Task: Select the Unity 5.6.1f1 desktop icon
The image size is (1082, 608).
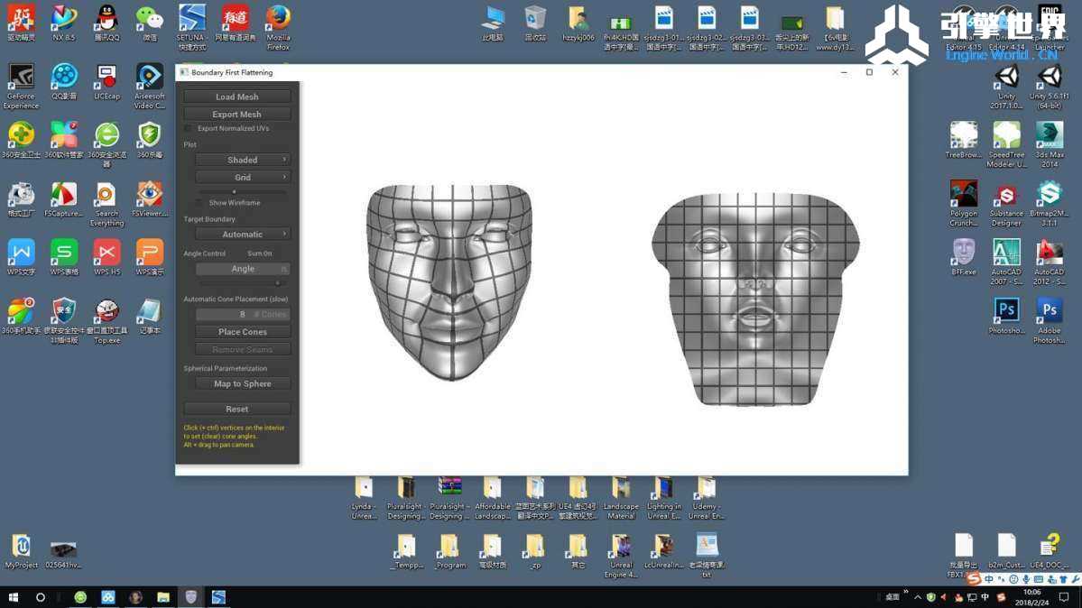Action: pos(1049,87)
